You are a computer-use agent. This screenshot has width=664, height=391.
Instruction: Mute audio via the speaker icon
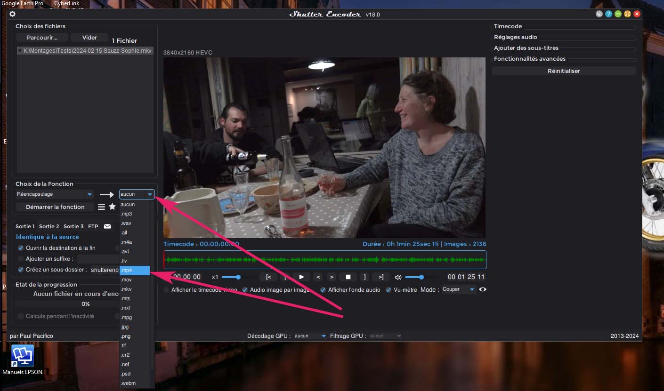tap(398, 277)
